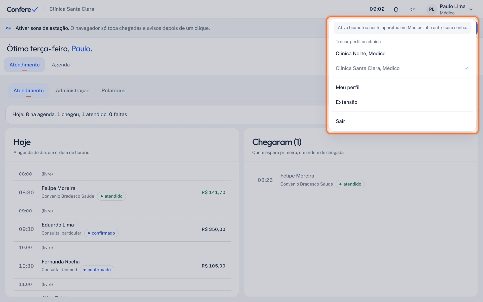Click Fernanda Rocha's confirmado badge

pyautogui.click(x=97, y=270)
